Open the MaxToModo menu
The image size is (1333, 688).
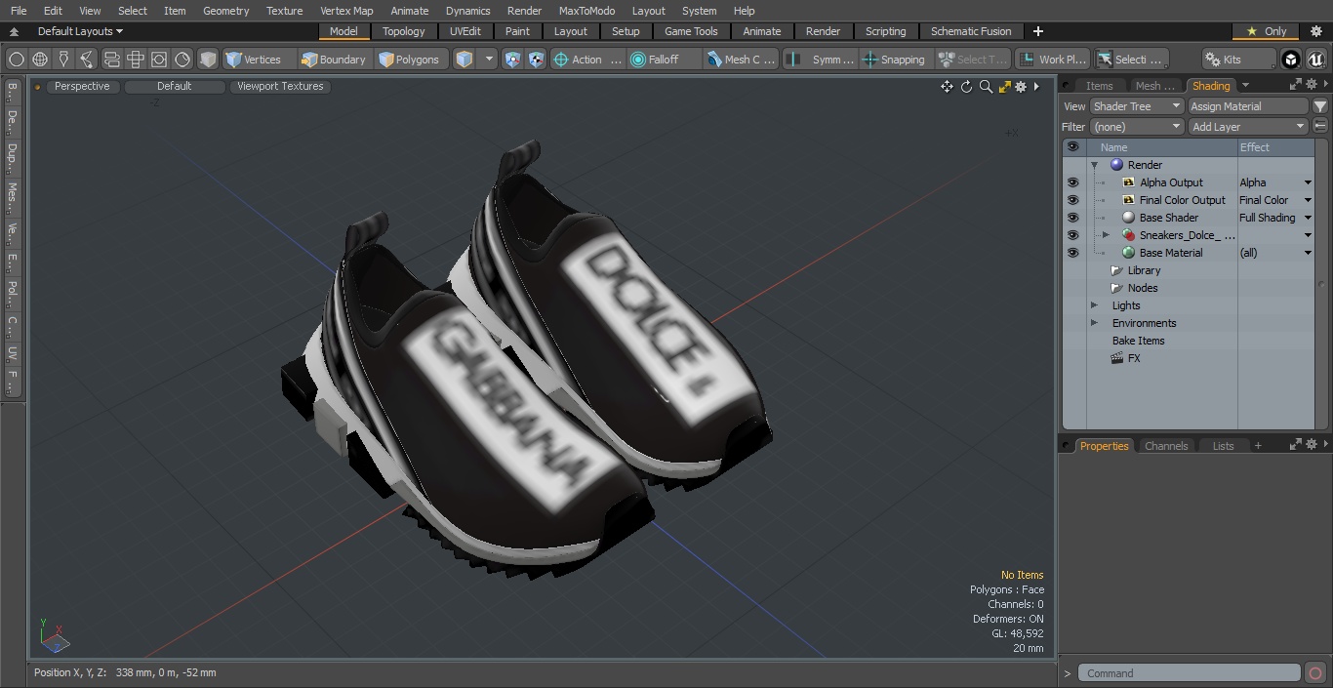586,11
